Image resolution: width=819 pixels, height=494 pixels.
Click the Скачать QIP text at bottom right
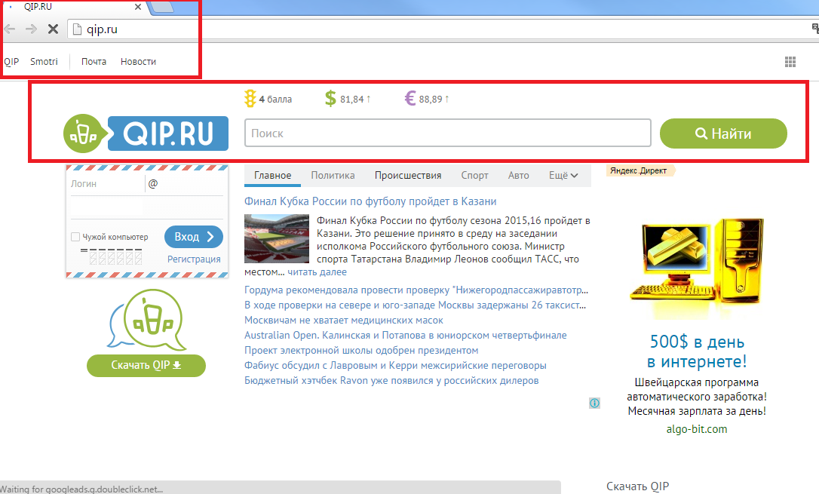638,486
